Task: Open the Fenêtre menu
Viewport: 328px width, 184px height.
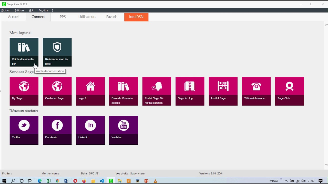Action: 43,10
